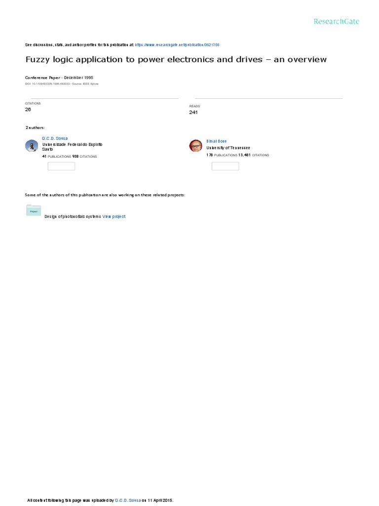Viewport: 379px width, 506px height.
Task: Click the paper title Fuzzy logic application
Action: tap(176, 59)
